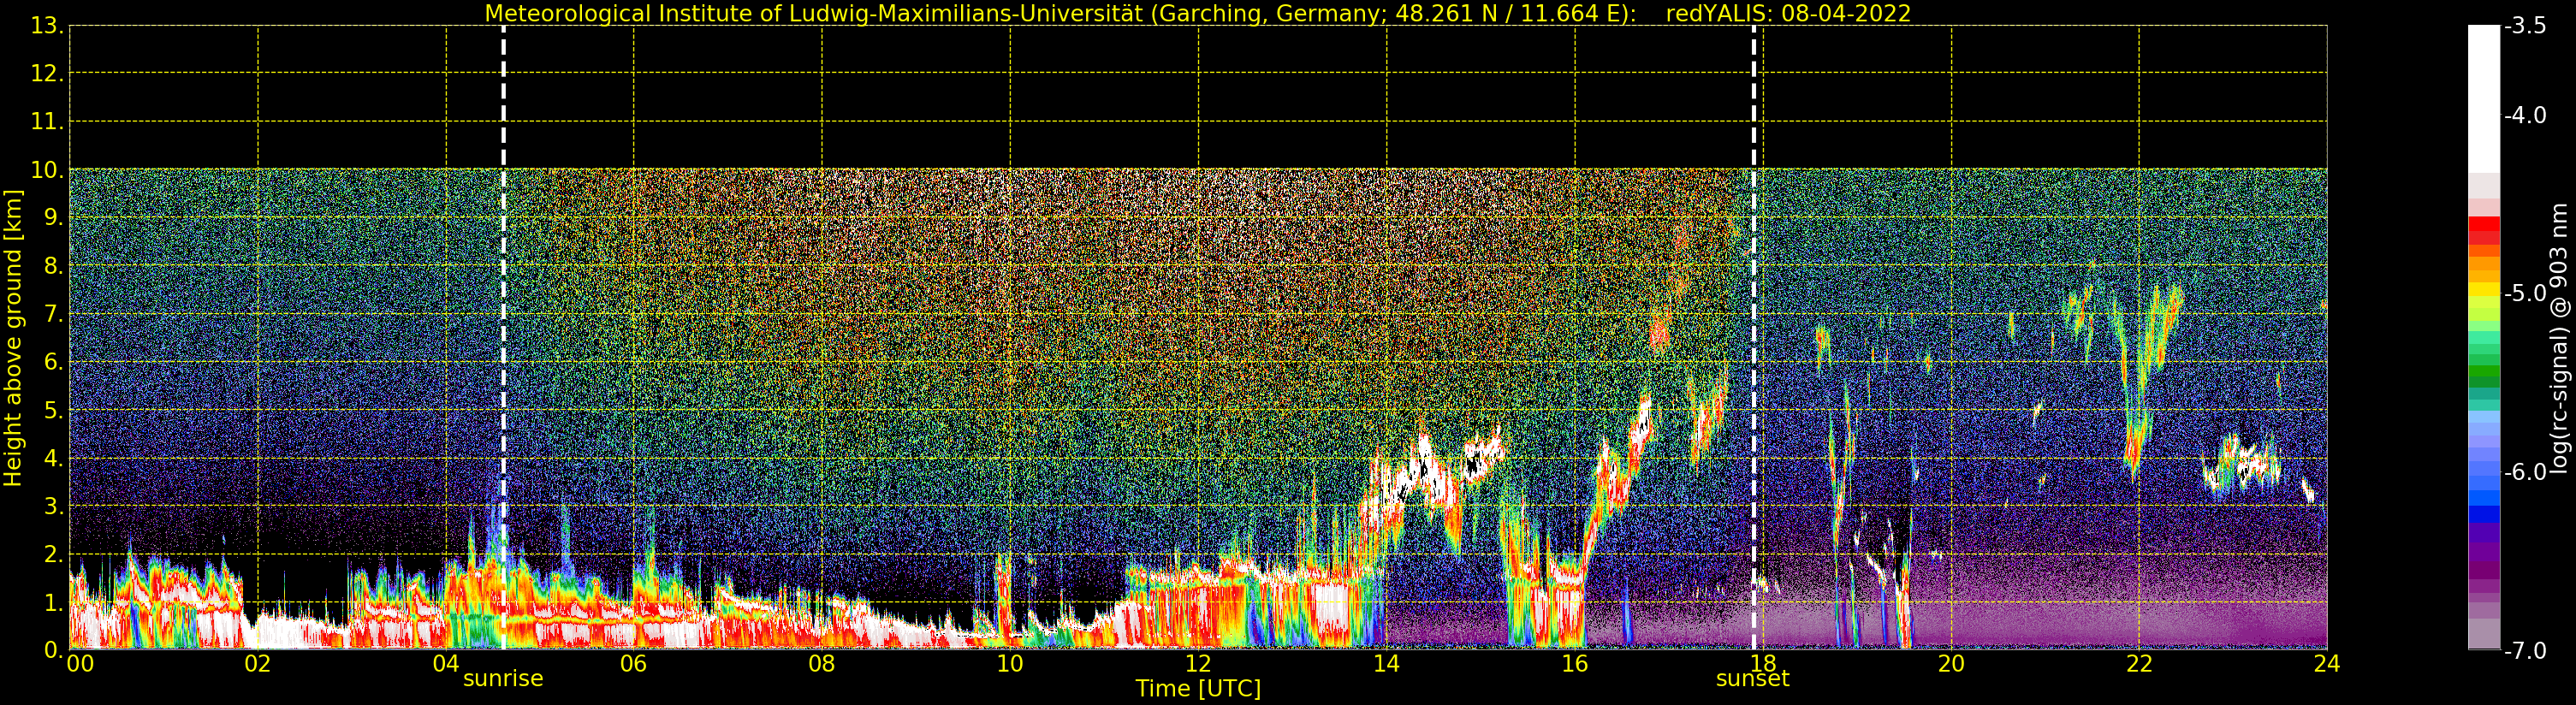2576x705 pixels.
Task: Click the height-axis tick label 1
Action: click(53, 602)
